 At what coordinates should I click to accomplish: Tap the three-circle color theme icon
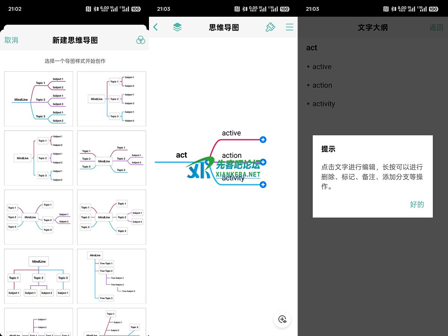point(140,40)
